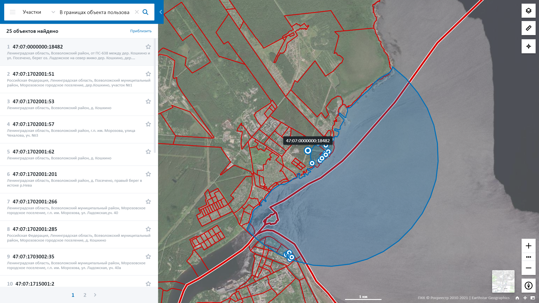Screen dimensions: 539x303
Task: Zoom in the map
Action: 528,246
